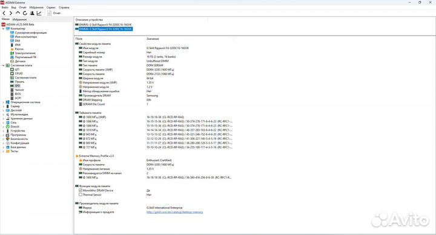Collapse the Компьютер tree branch
The height and width of the screenshot is (235, 436).
point(4,28)
